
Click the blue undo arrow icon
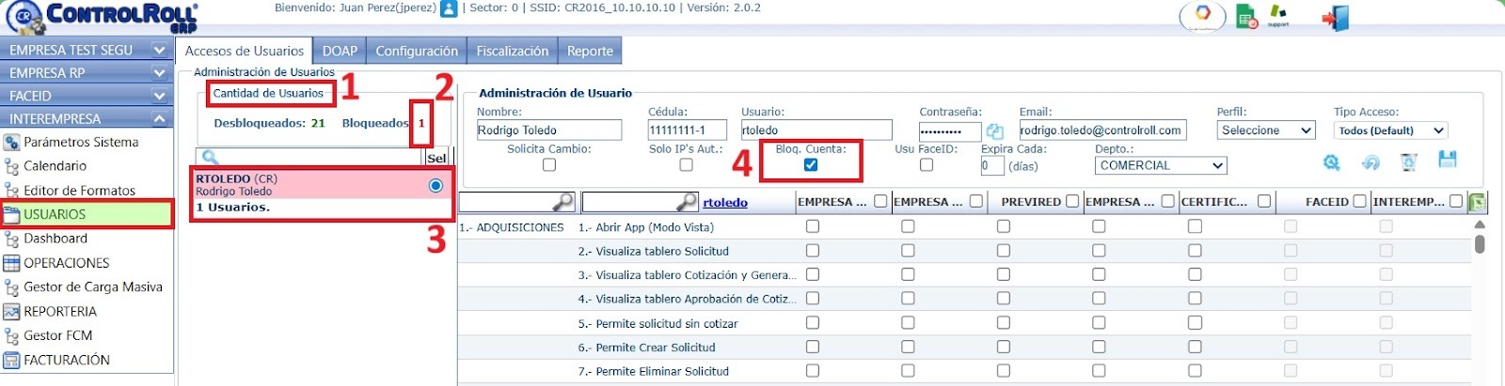click(x=1370, y=162)
